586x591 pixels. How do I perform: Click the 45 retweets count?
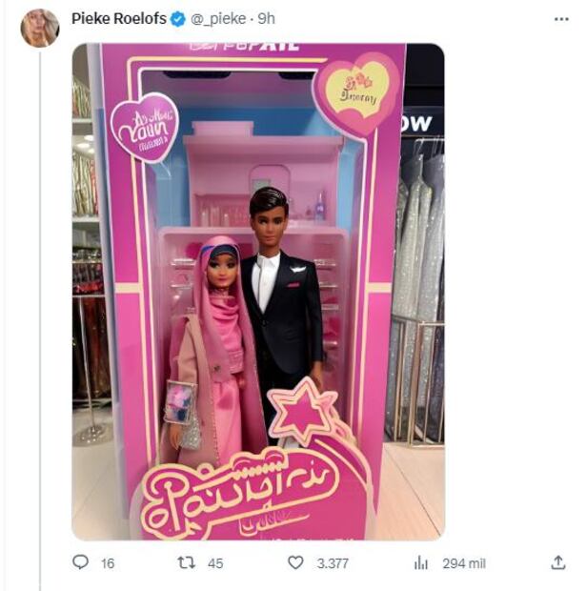(215, 563)
